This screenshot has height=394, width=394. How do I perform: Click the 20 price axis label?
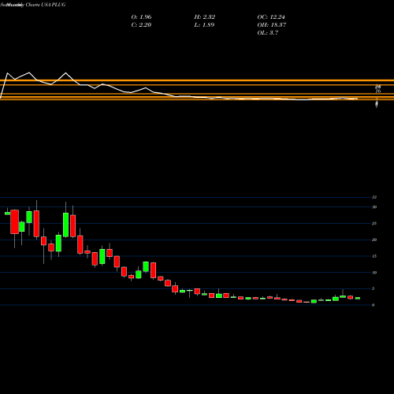[374, 240]
